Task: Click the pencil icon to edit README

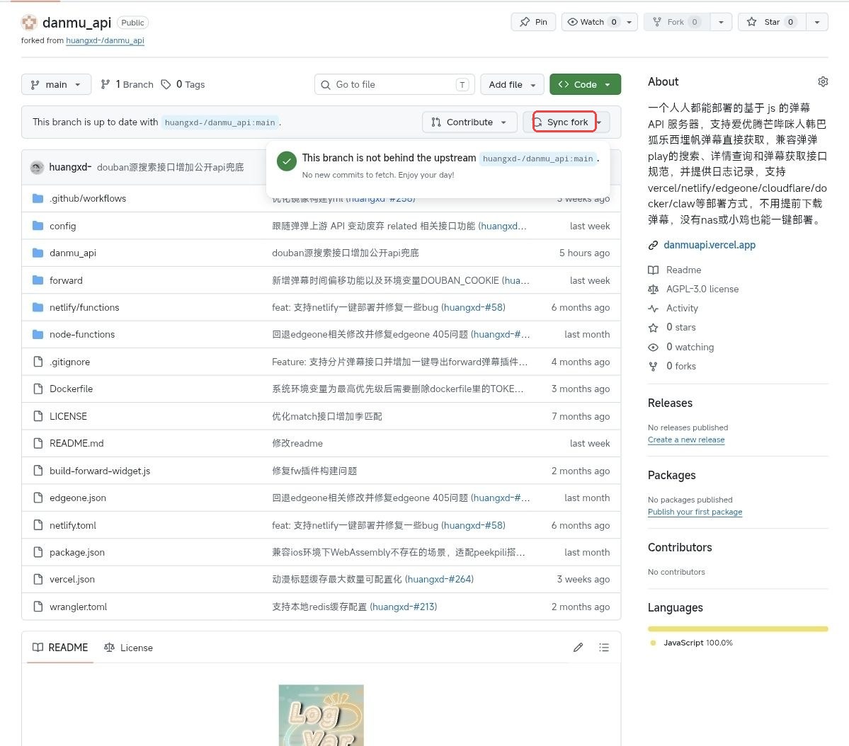Action: coord(578,647)
